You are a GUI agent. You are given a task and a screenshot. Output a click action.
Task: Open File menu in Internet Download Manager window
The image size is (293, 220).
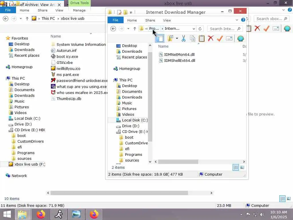(115, 20)
